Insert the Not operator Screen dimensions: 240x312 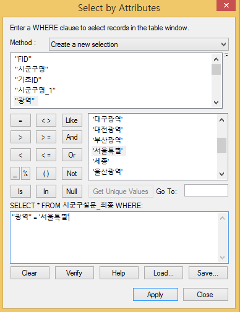72,174
